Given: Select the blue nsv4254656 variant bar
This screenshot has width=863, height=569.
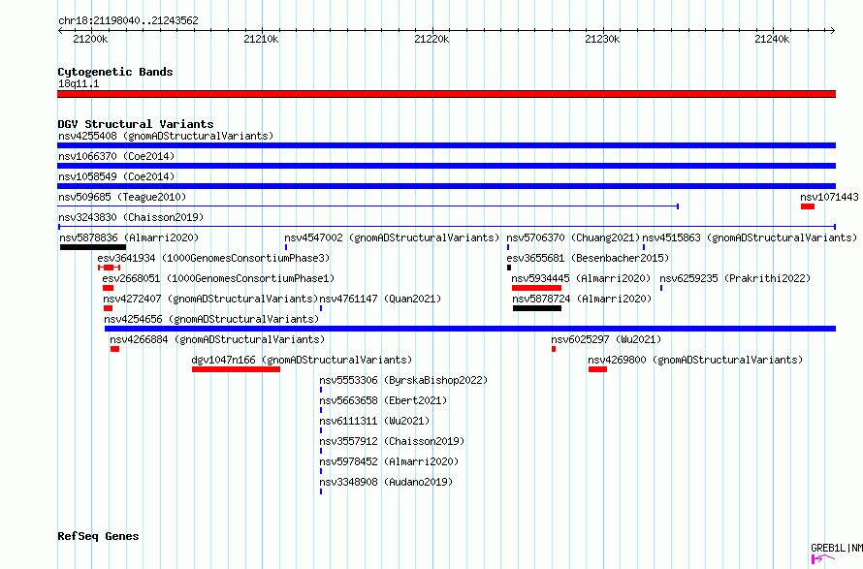Looking at the screenshot, I should tap(470, 329).
